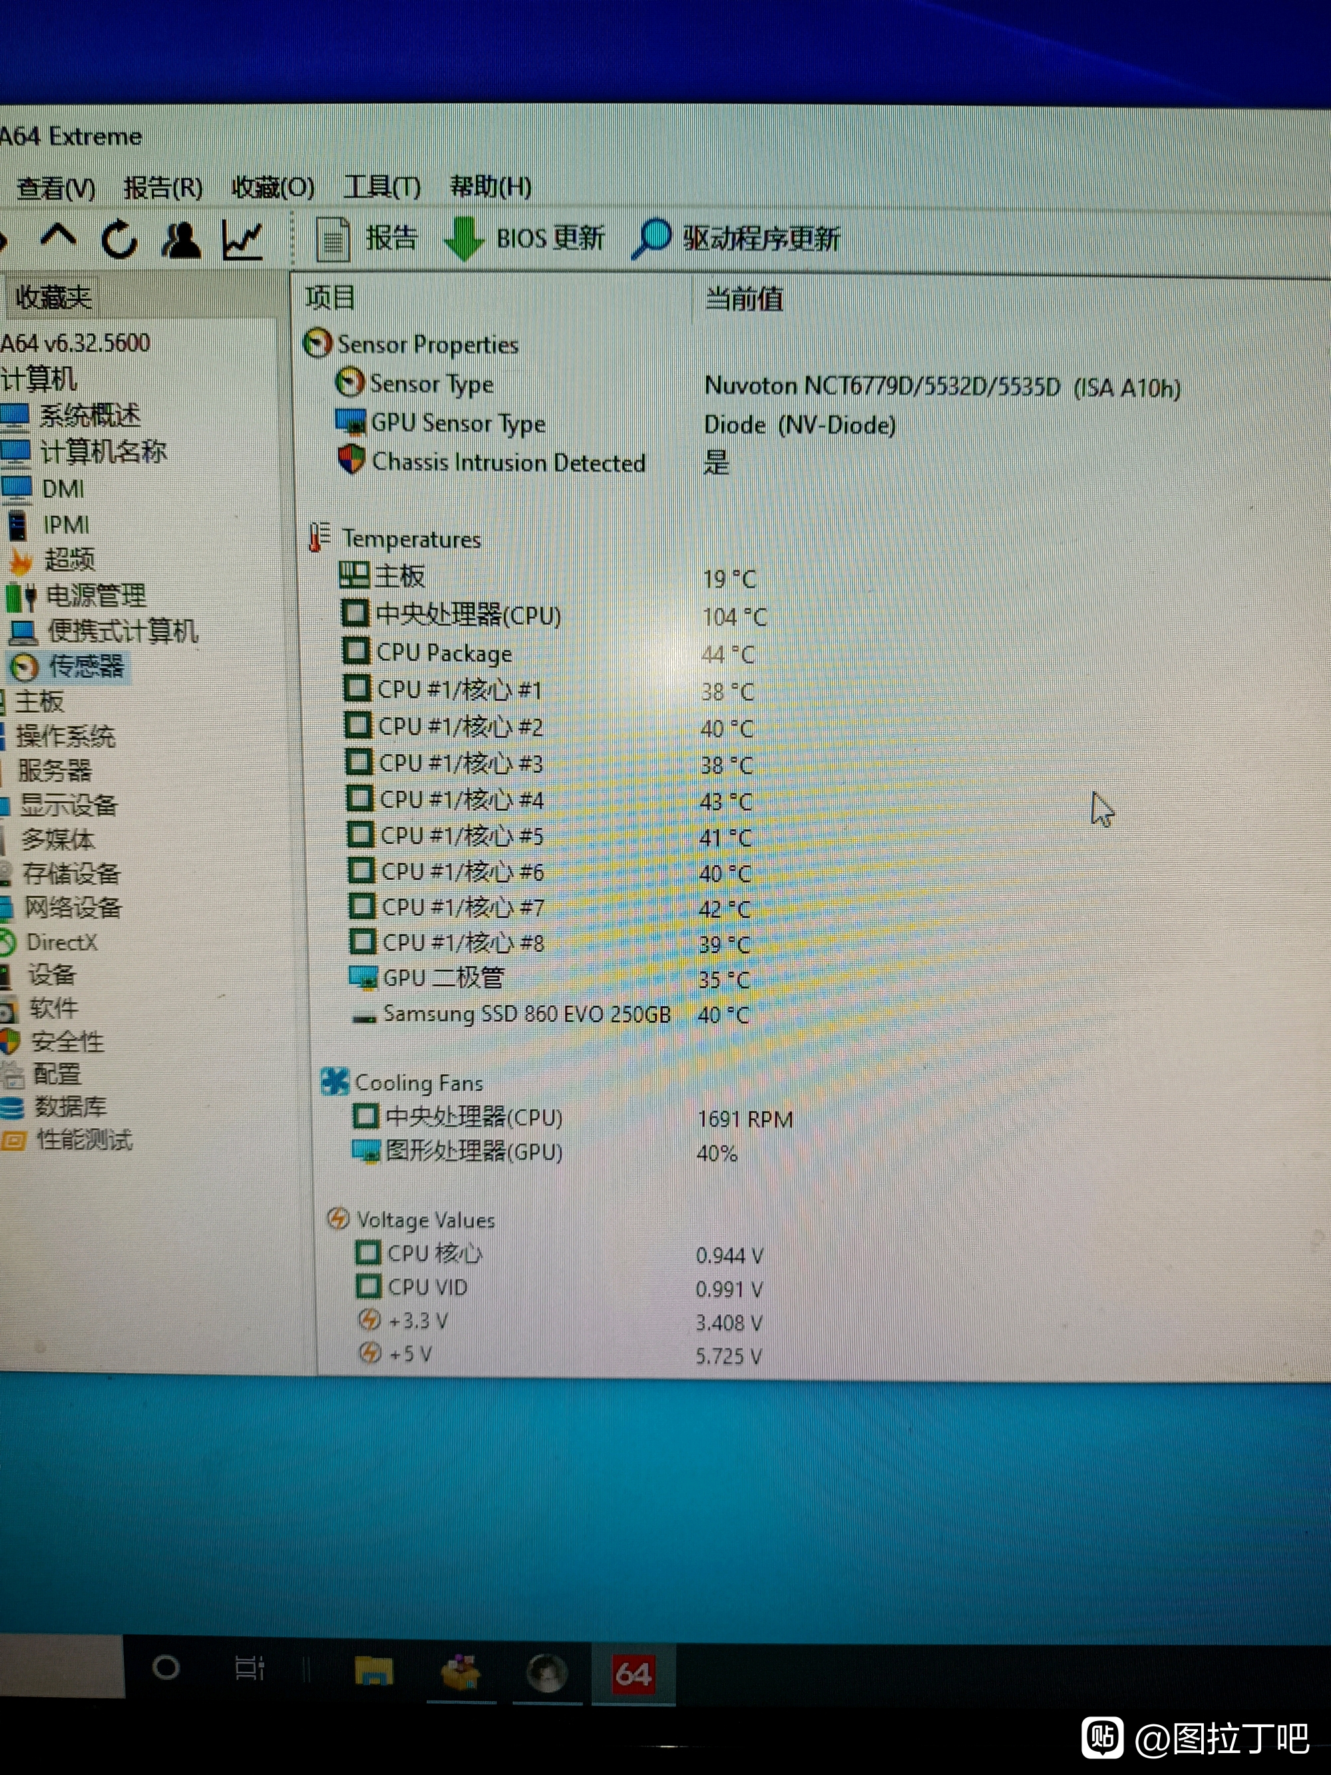Click the Up navigation arrow icon
This screenshot has width=1331, height=1775.
click(x=58, y=238)
